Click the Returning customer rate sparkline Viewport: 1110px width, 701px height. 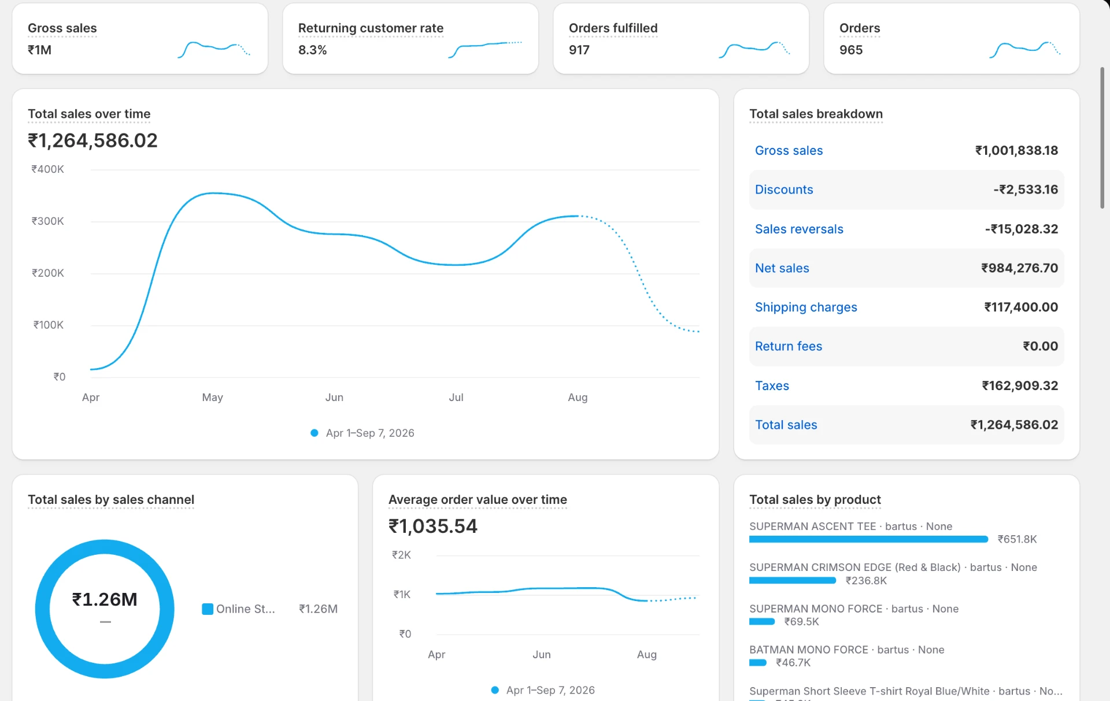pyautogui.click(x=484, y=50)
